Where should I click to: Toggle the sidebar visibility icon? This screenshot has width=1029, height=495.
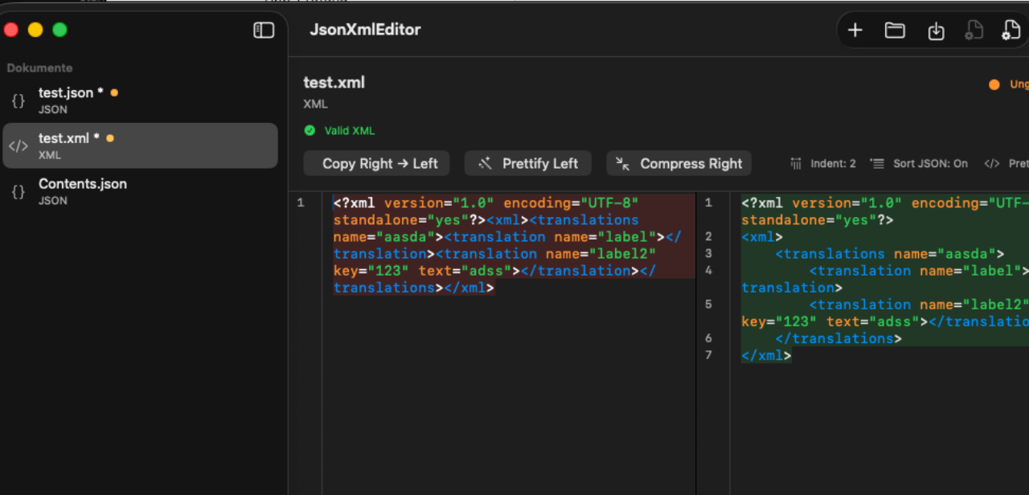coord(264,30)
